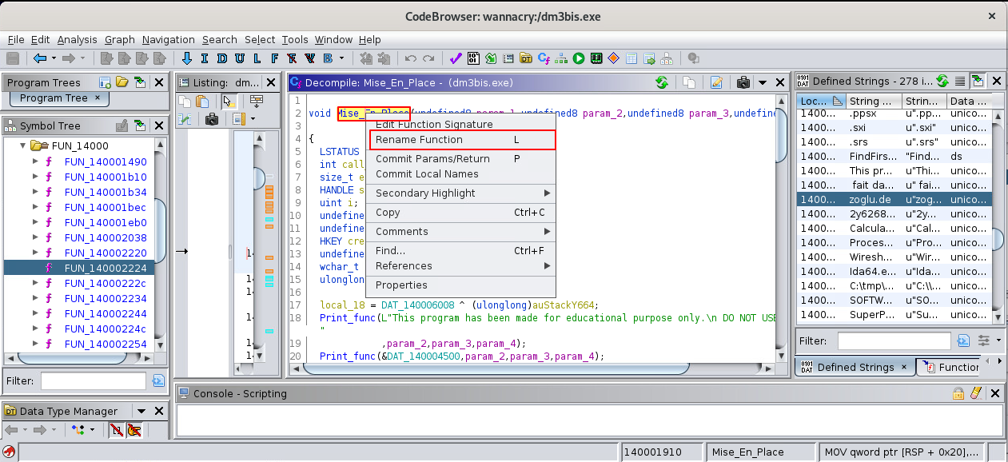Select FUN_140002038 in the Symbol Tree
The height and width of the screenshot is (462, 1008).
[106, 237]
